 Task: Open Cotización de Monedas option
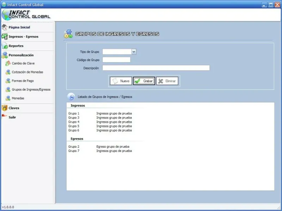[27, 72]
